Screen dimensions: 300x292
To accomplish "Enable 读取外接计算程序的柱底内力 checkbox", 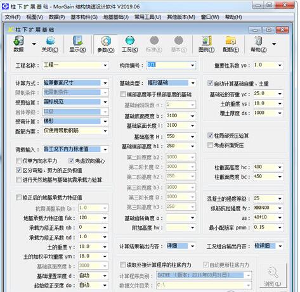I will [123, 265].
